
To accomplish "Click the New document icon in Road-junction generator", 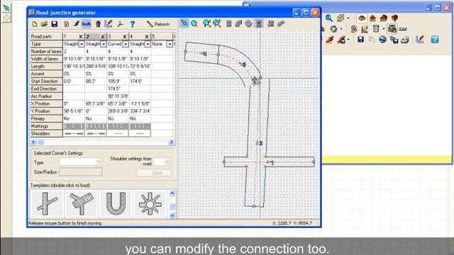I will pyautogui.click(x=35, y=24).
